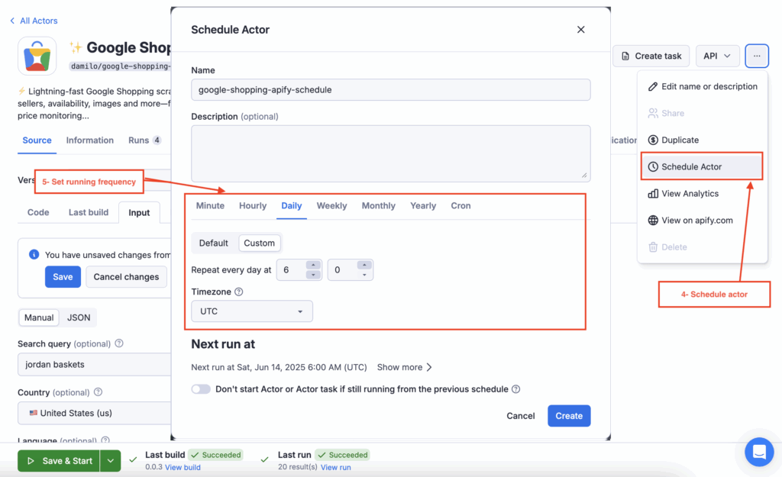Switch to the Input tab
This screenshot has width=782, height=477.
point(139,213)
